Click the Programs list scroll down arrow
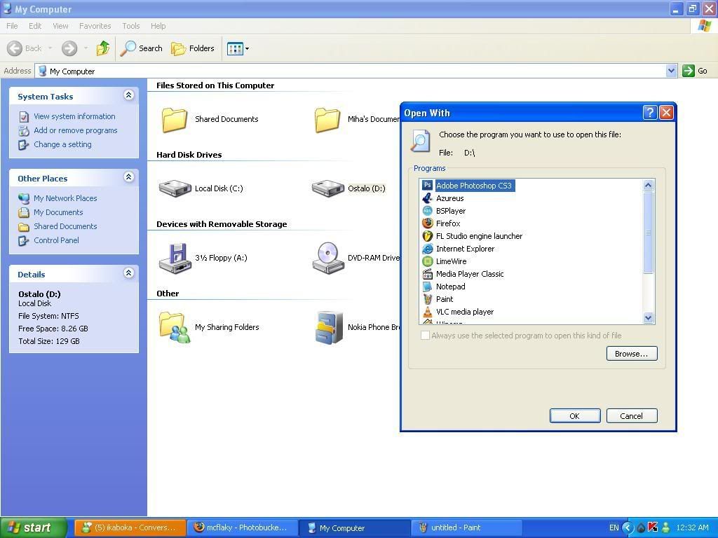The width and height of the screenshot is (718, 538). click(648, 317)
